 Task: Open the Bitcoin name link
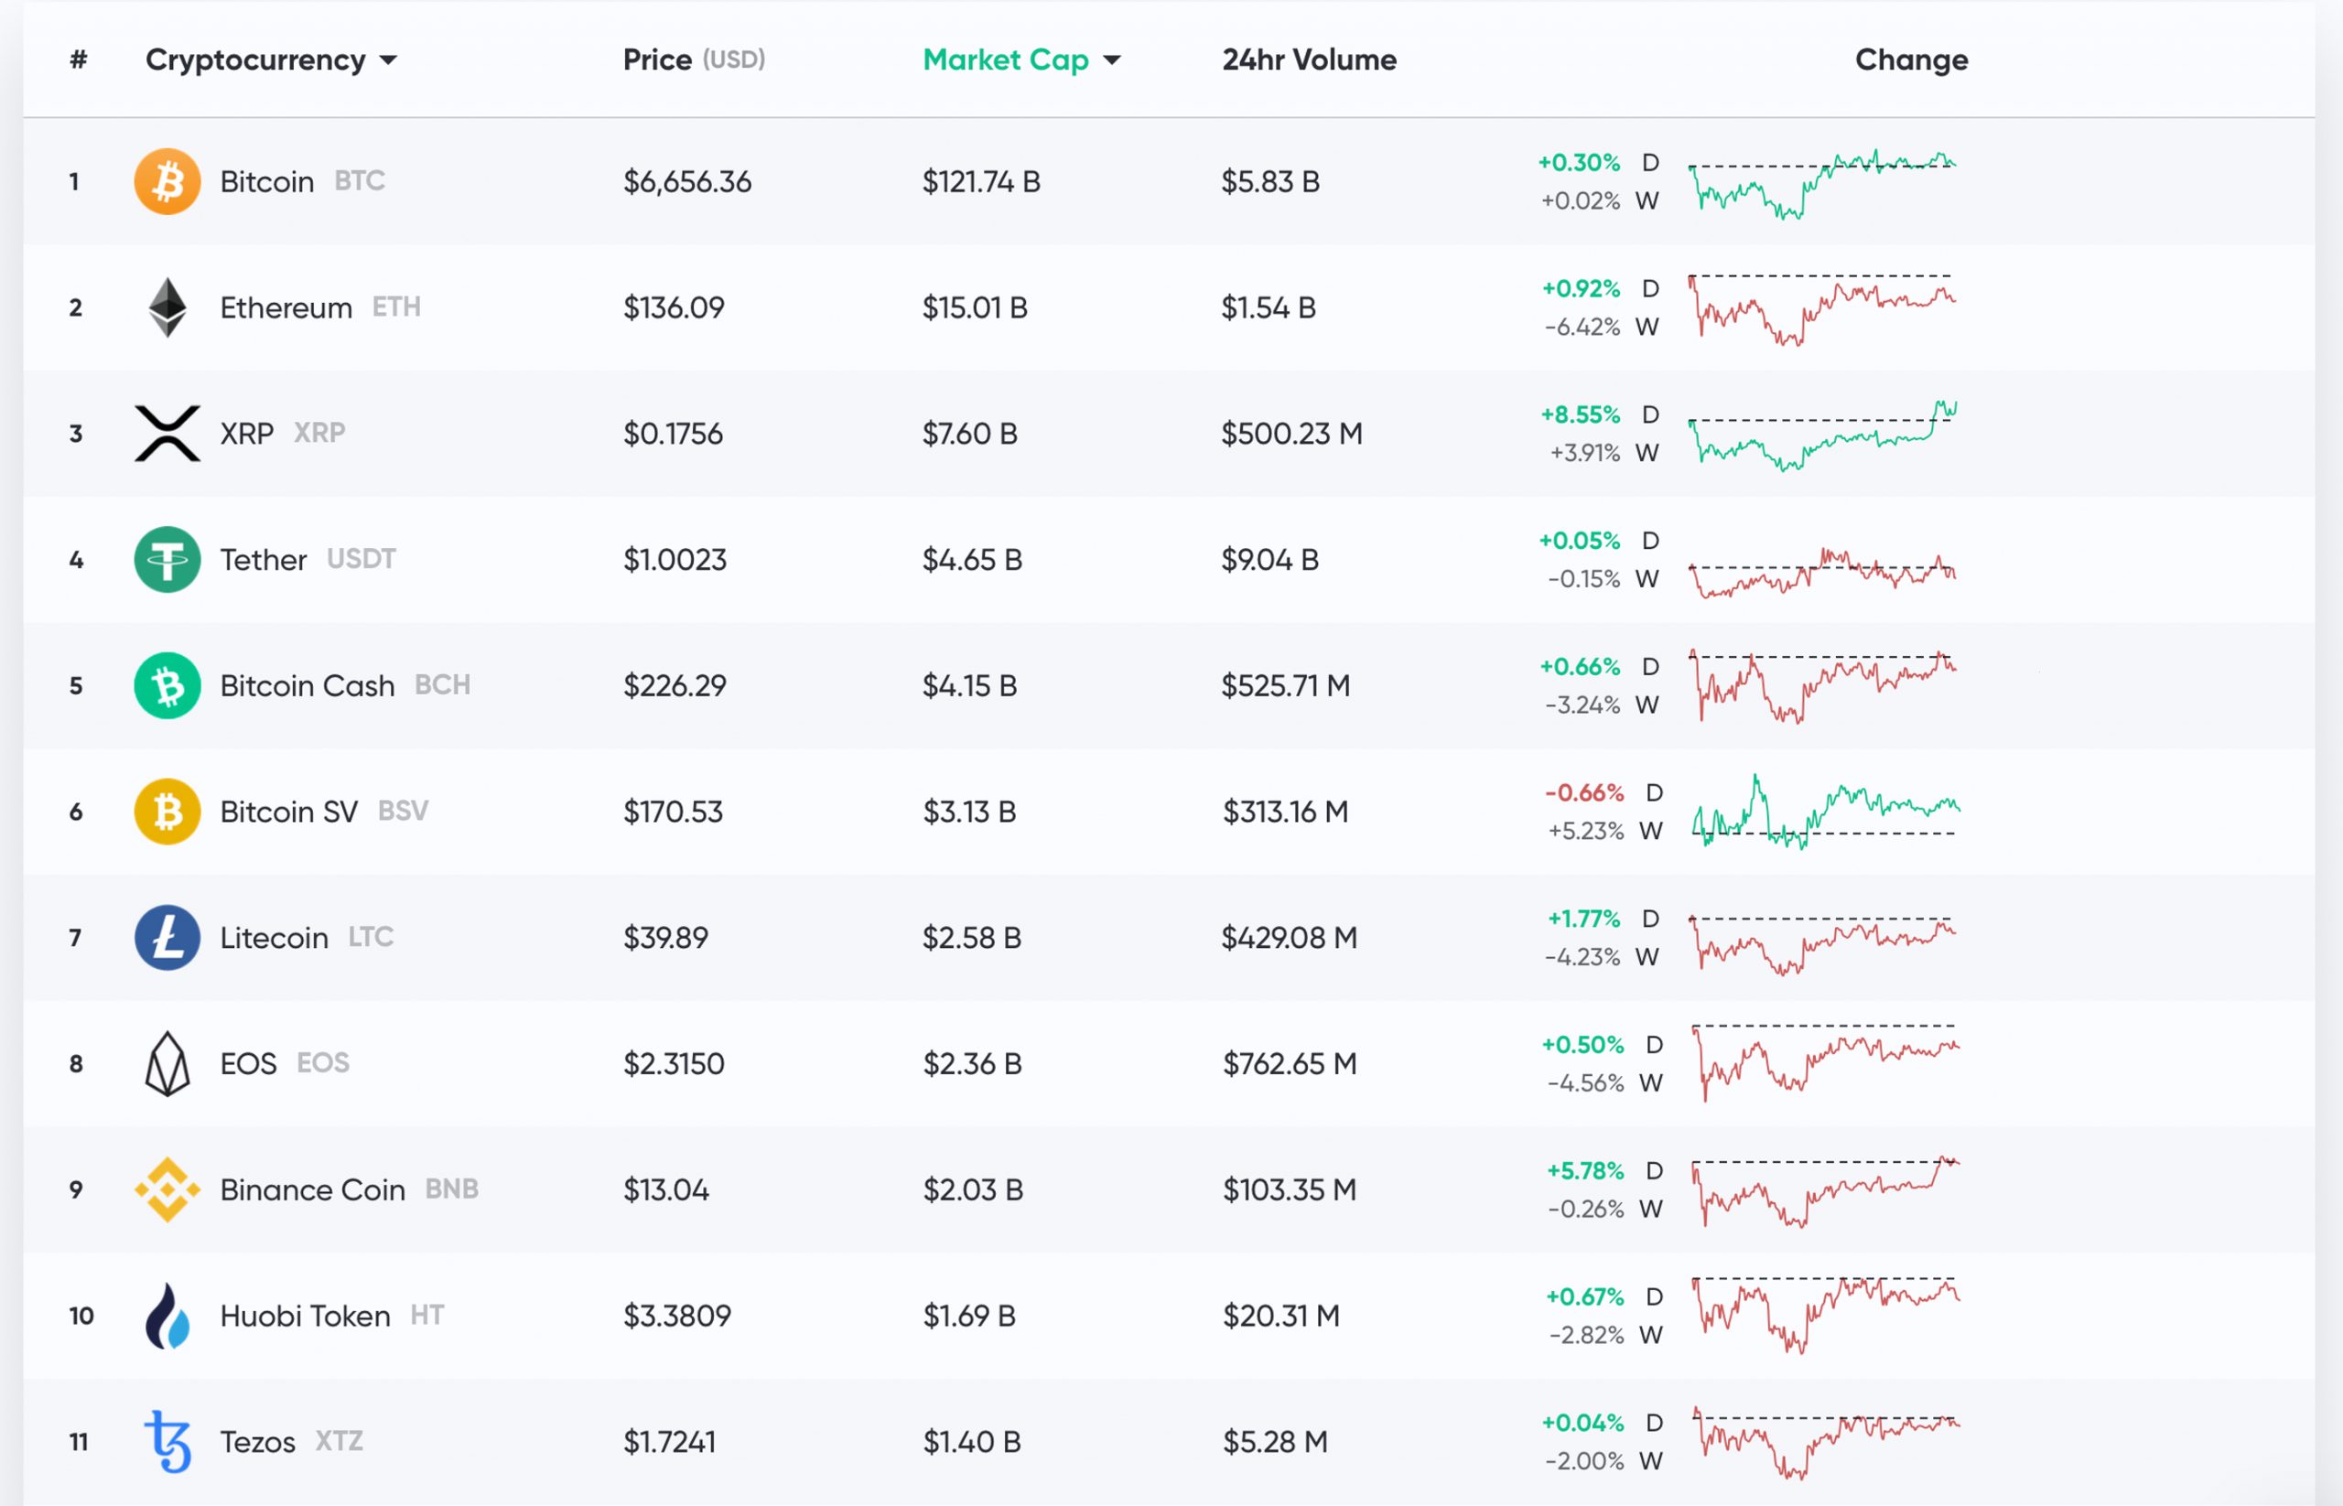[x=267, y=182]
